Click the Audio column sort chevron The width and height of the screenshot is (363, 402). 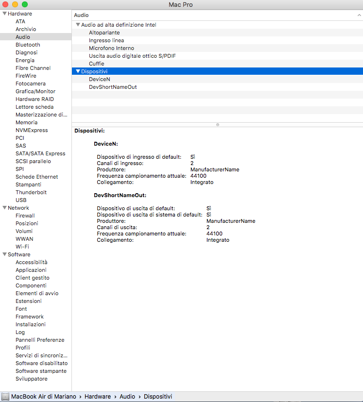[x=359, y=15]
